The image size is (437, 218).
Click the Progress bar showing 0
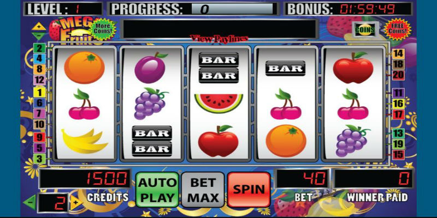(x=232, y=9)
